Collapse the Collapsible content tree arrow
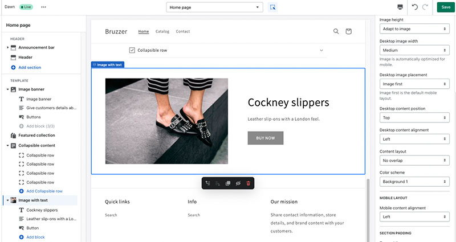This screenshot has height=242, width=456. pos(7,146)
